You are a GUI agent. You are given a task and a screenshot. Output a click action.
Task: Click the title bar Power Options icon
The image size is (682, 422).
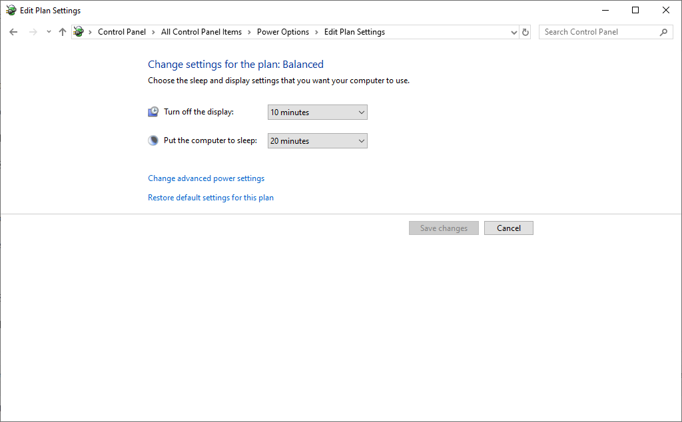pyautogui.click(x=11, y=10)
